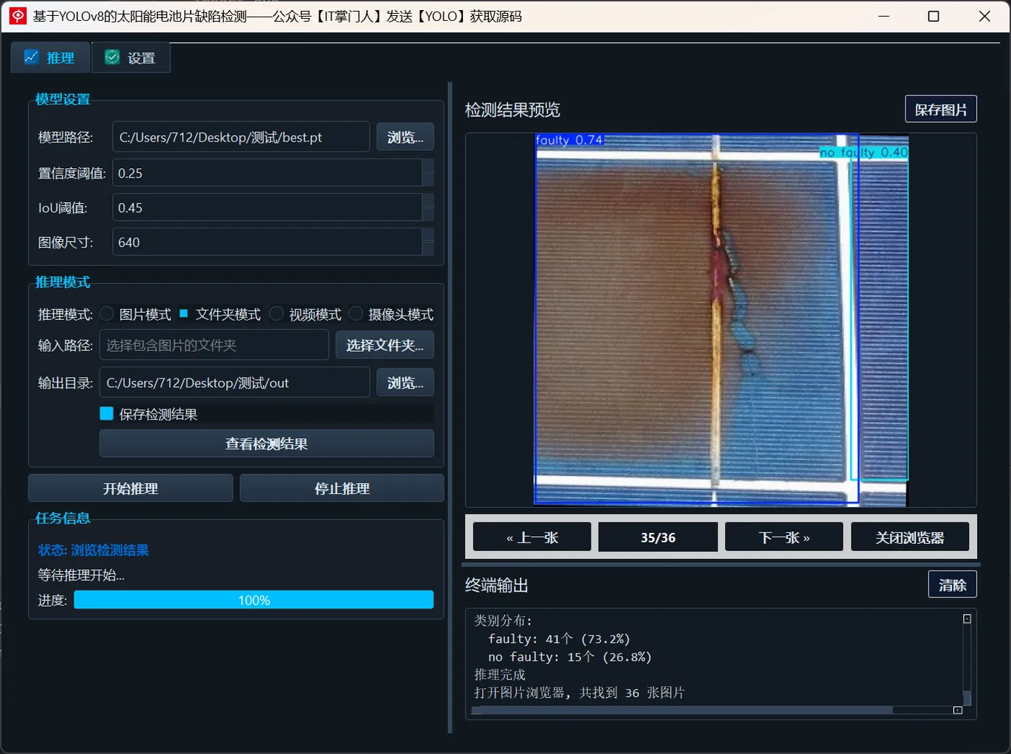Open 查看检测结果 to view results
The width and height of the screenshot is (1011, 754).
tap(266, 443)
